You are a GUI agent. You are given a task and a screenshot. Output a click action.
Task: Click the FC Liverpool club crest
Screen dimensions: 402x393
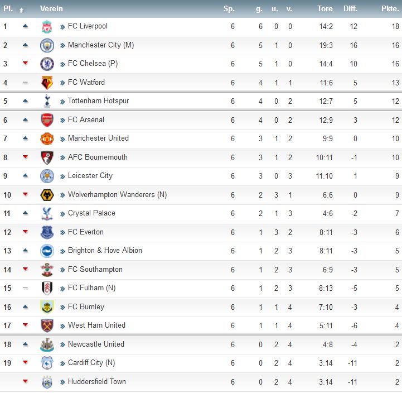point(47,27)
